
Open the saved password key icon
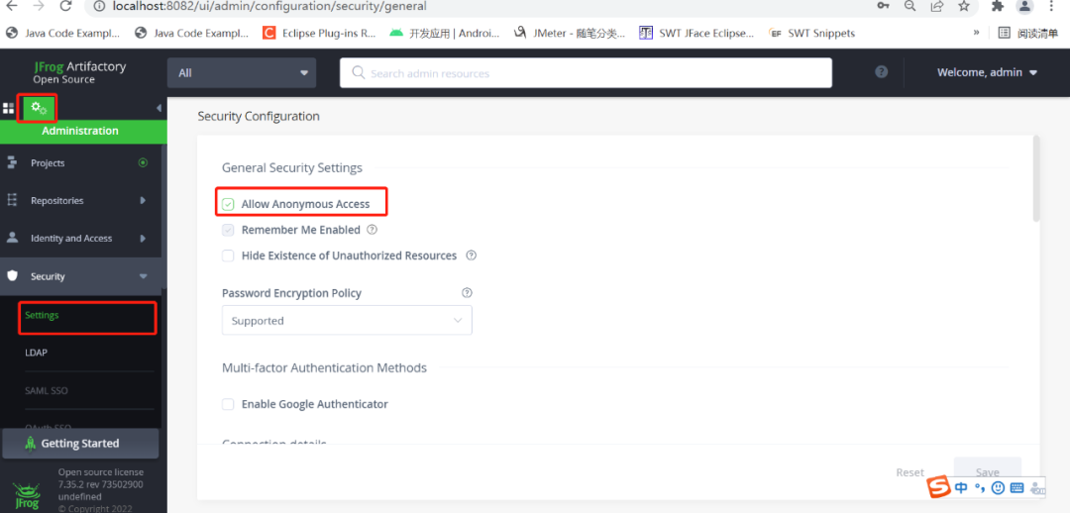[883, 6]
